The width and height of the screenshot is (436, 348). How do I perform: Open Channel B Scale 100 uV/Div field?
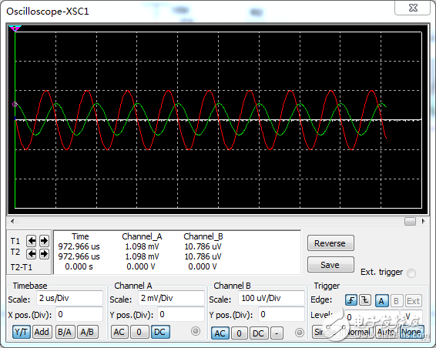point(271,298)
